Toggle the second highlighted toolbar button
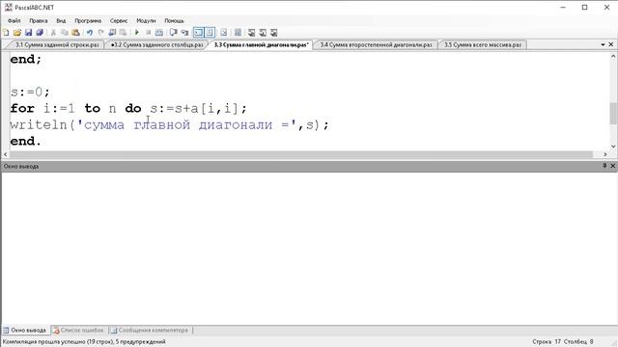 [210, 33]
